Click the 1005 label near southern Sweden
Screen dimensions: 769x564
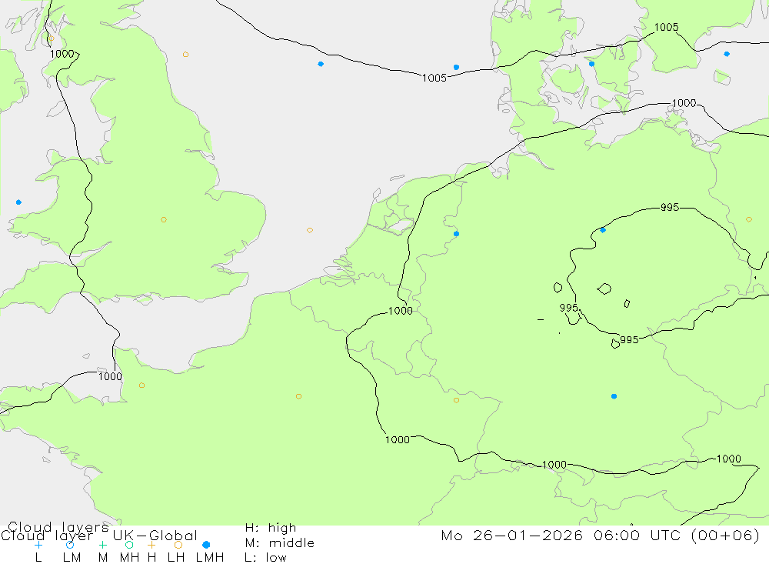[x=667, y=28]
